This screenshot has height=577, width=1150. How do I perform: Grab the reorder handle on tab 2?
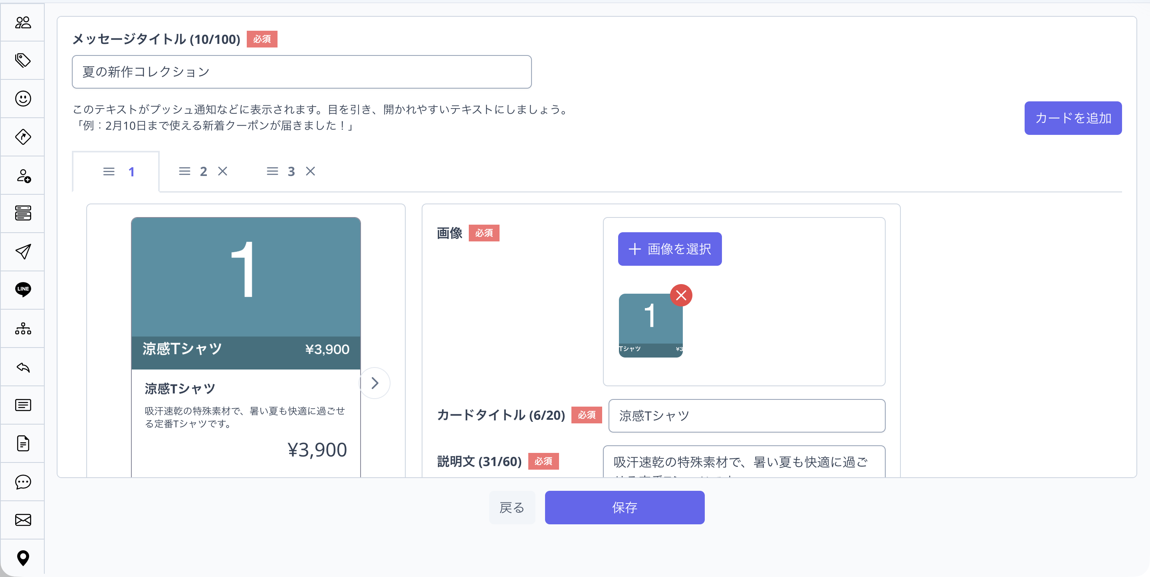[x=184, y=171]
